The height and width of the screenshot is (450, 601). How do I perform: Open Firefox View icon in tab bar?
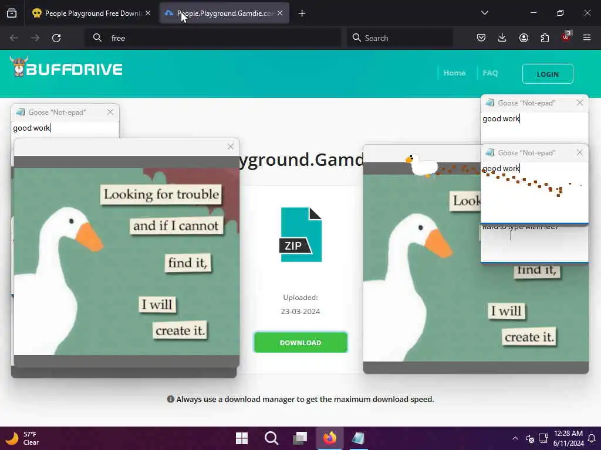tap(12, 13)
